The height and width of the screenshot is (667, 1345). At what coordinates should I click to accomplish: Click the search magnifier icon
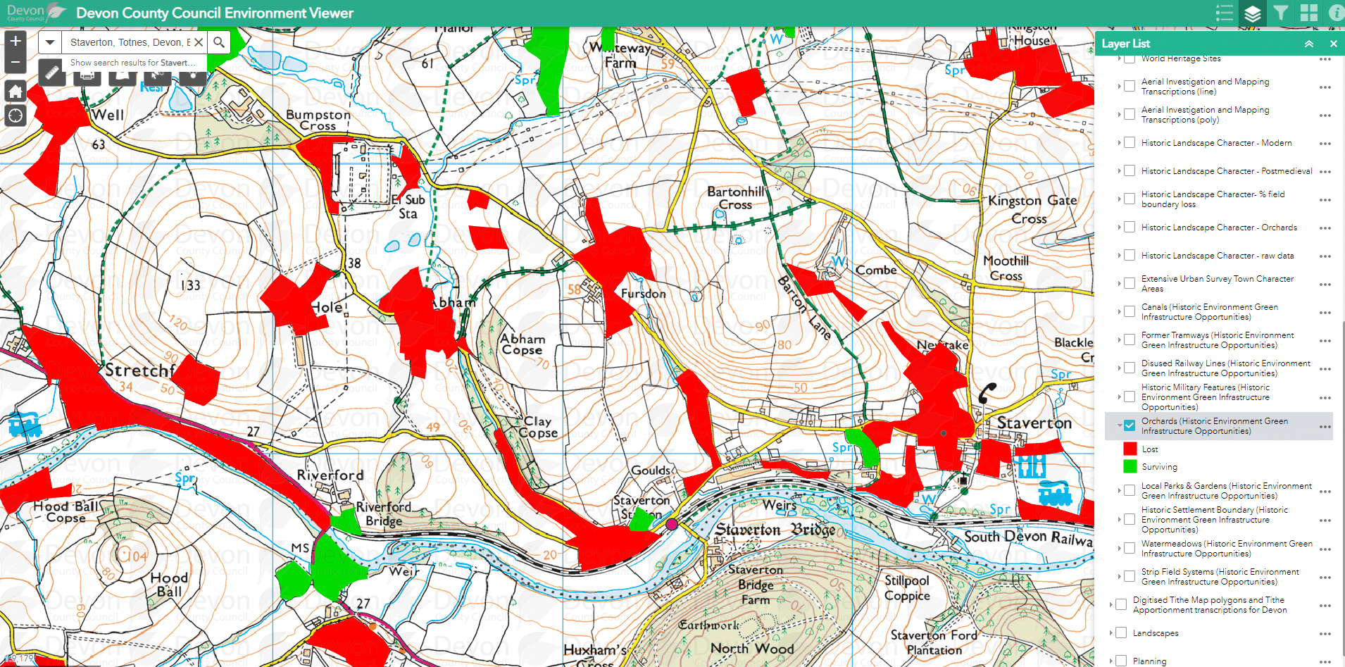coord(219,42)
